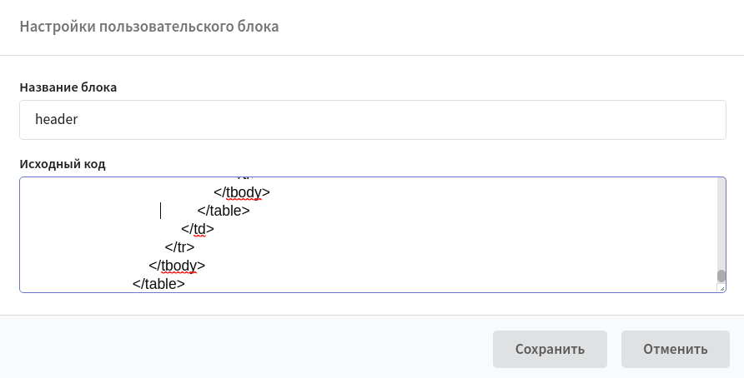Click the Отменить button
The height and width of the screenshot is (378, 744).
[x=676, y=349]
